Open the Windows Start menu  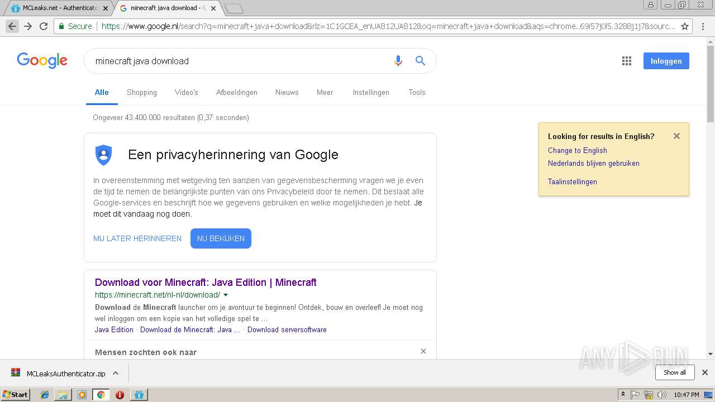(15, 394)
